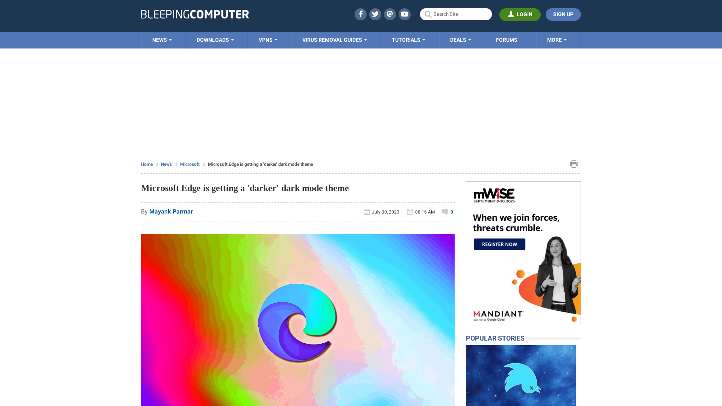This screenshot has height=406, width=722.
Task: Click the FORUMS menu item
Action: [x=506, y=39]
